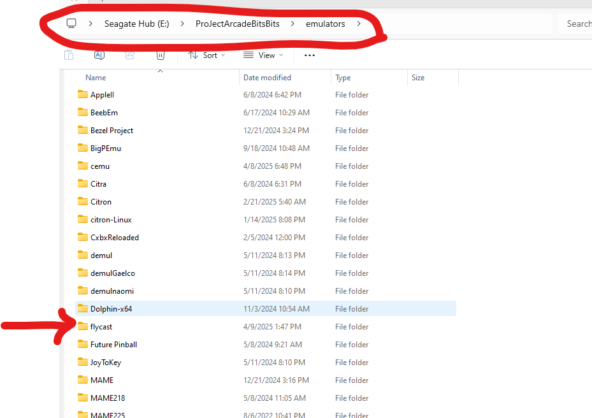Viewport: 592px width, 418px height.
Task: Click date 9/18/2024 10:48 AM
Action: pyautogui.click(x=277, y=148)
